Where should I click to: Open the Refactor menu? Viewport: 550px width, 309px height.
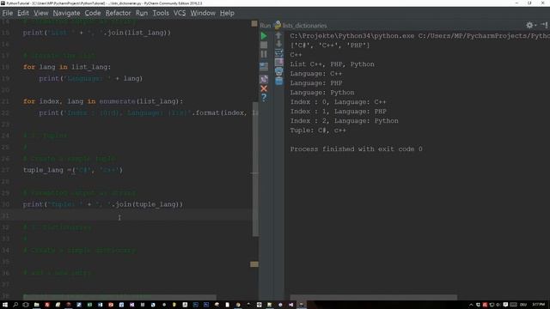point(119,13)
